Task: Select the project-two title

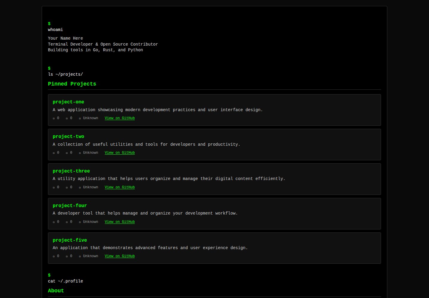Action: point(68,136)
